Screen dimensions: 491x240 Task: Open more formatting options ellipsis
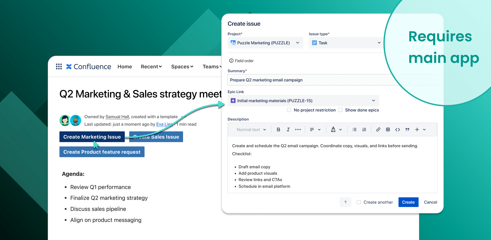pyautogui.click(x=298, y=130)
